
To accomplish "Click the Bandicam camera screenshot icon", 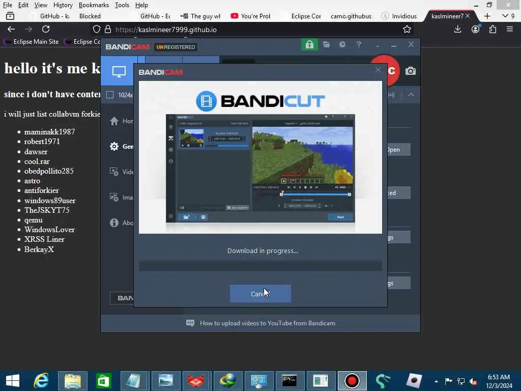I will pyautogui.click(x=411, y=71).
